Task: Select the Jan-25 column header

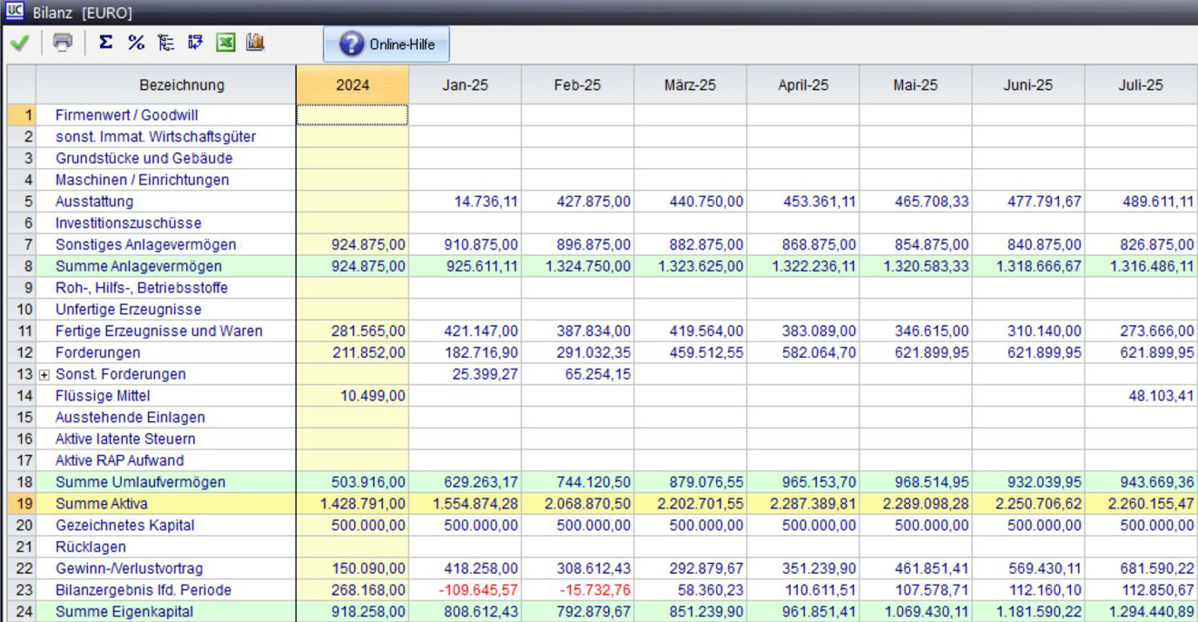Action: pyautogui.click(x=465, y=85)
